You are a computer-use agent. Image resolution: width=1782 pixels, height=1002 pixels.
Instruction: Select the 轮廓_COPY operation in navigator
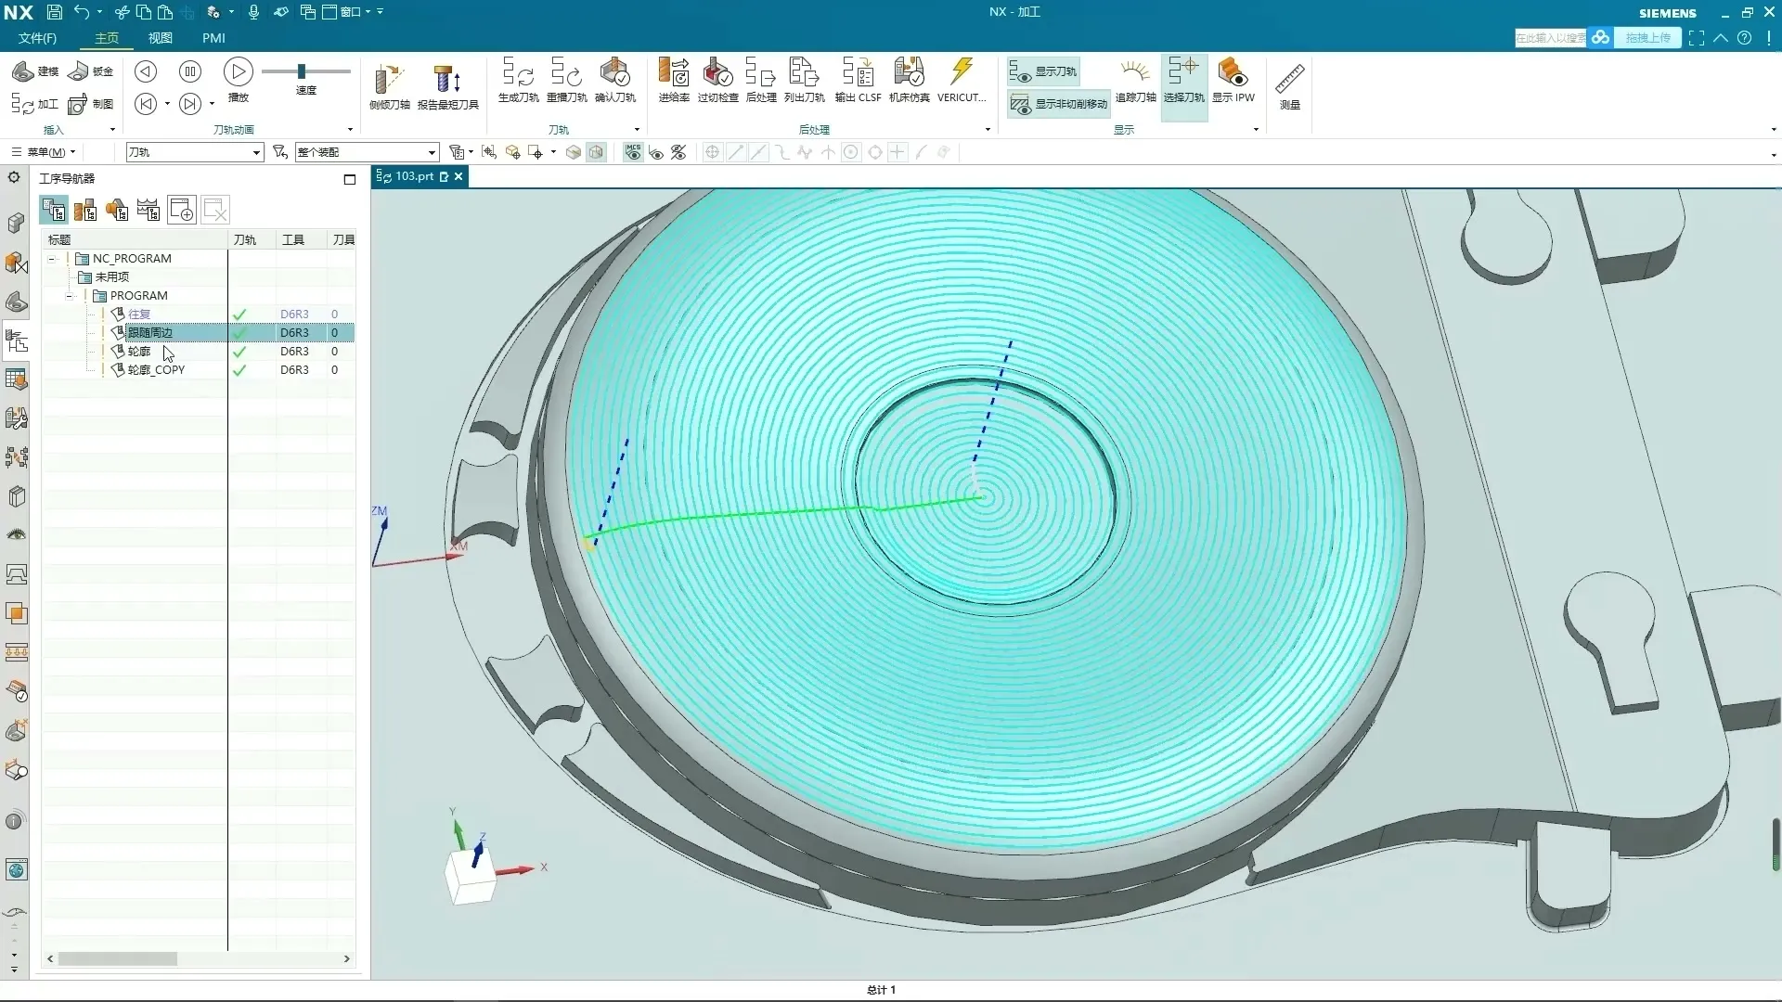point(156,370)
